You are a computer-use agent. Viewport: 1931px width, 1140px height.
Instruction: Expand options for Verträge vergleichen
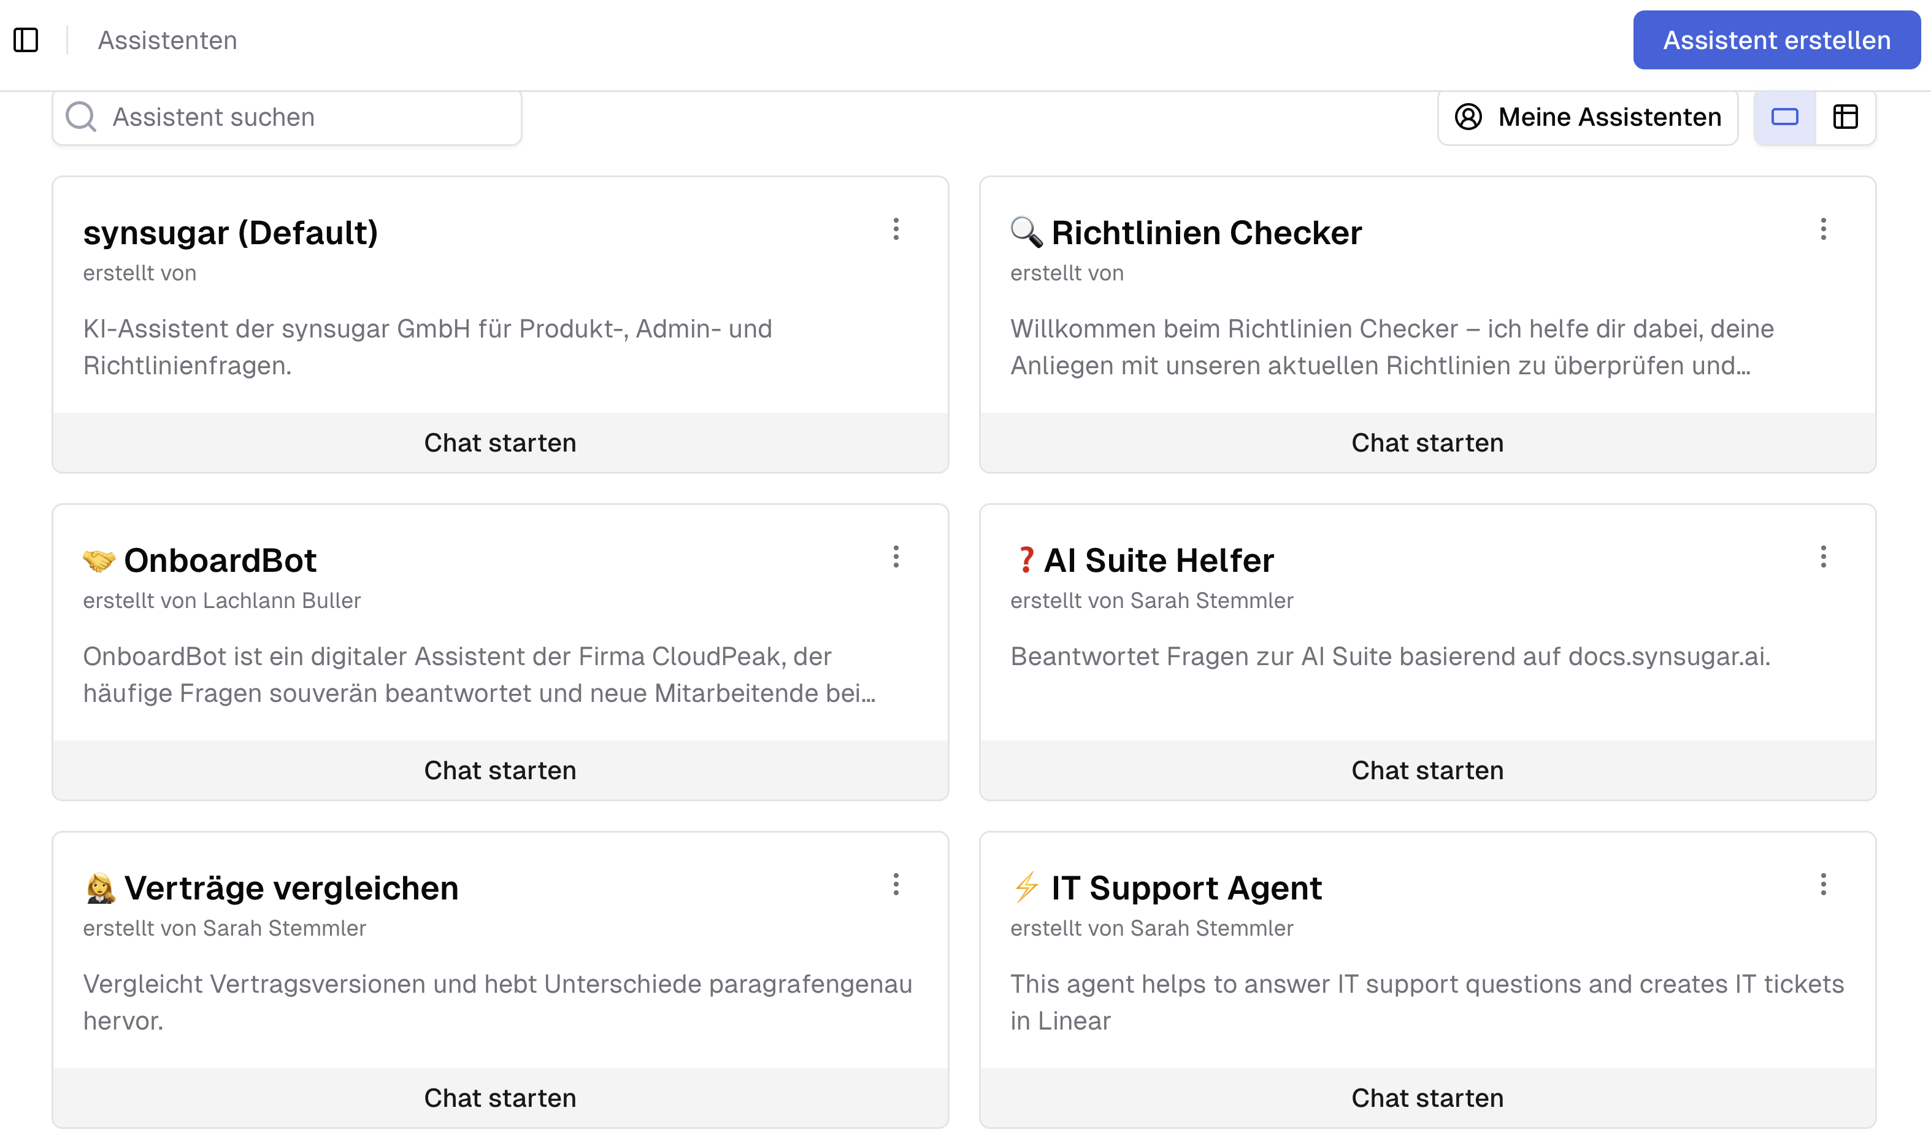896,885
